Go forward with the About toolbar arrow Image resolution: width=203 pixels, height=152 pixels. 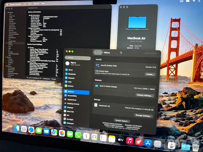click(100, 52)
